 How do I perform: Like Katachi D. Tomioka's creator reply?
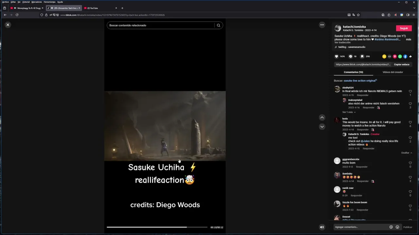tap(410, 138)
